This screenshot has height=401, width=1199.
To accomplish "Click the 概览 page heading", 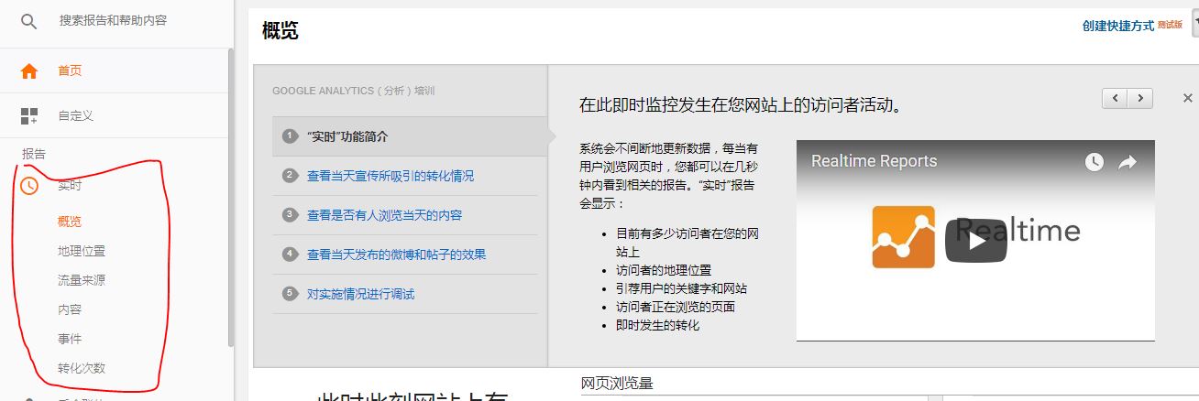I will 280,30.
